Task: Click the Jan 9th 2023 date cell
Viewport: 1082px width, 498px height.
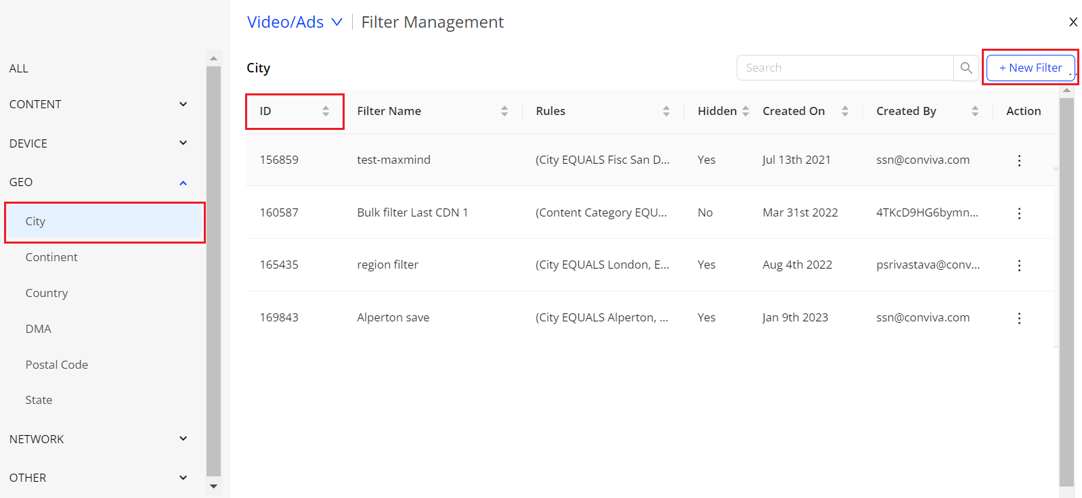Action: point(795,317)
